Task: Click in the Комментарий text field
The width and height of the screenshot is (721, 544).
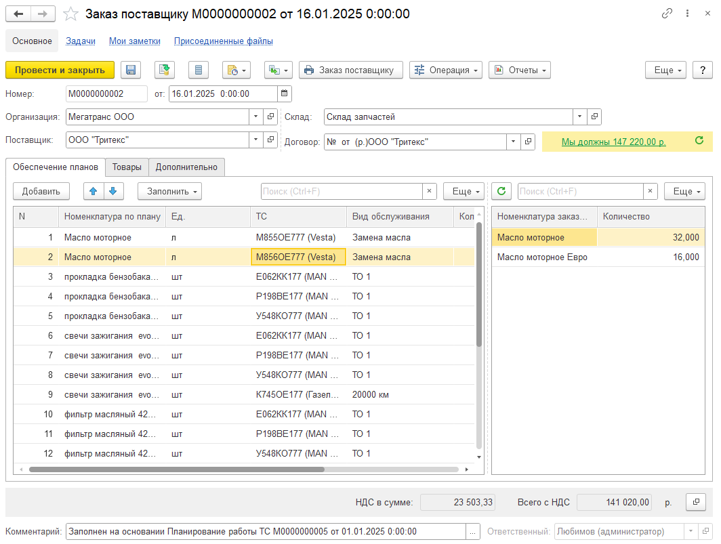Action: (264, 531)
